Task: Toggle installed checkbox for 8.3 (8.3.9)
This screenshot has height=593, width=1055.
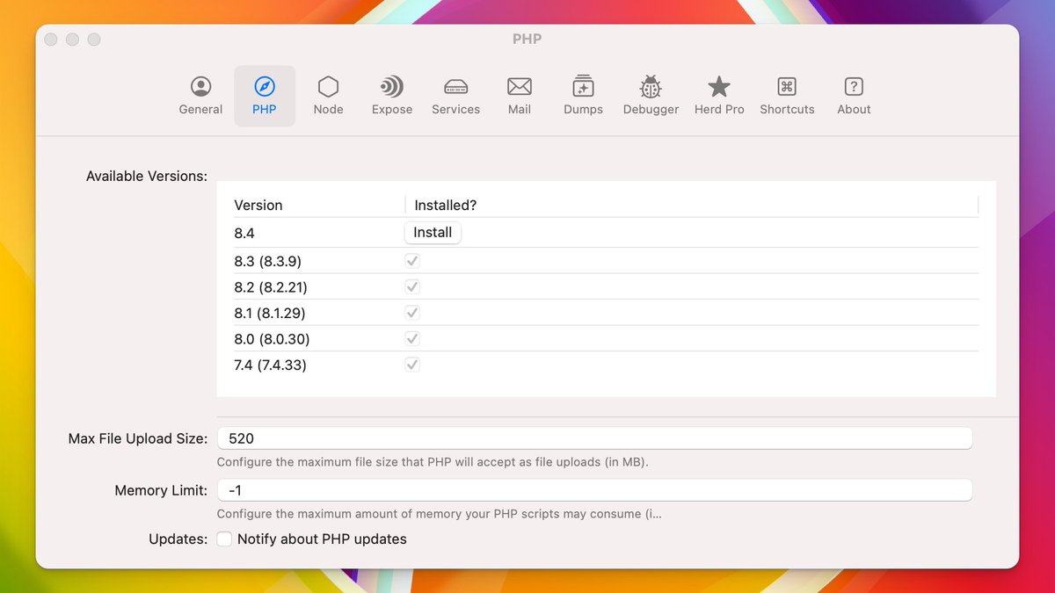Action: pos(412,261)
